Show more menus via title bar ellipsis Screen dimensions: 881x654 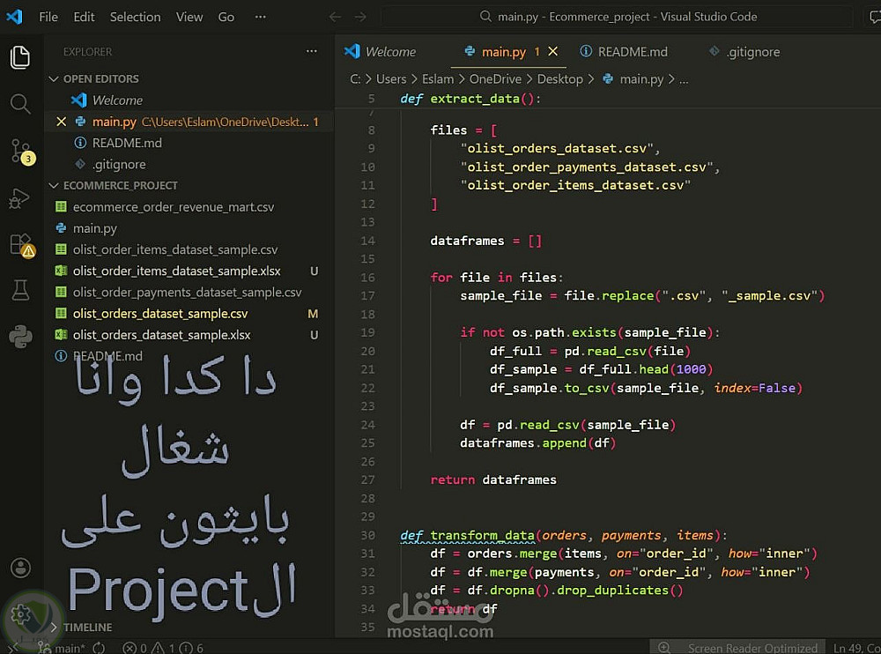(x=260, y=17)
